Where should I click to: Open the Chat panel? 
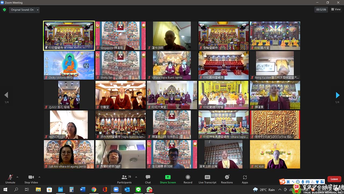(148, 179)
